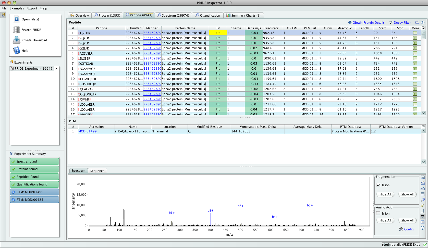Click the left sidebar collapse handle icon
Image resolution: width=428 pixels, height=248 pixels.
click(3, 15)
